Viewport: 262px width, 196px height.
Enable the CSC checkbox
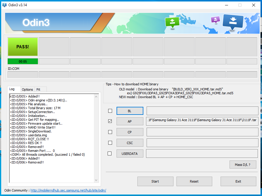point(110,143)
